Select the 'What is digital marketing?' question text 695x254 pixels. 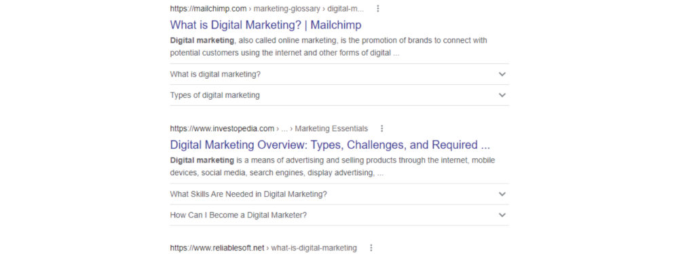coord(215,74)
